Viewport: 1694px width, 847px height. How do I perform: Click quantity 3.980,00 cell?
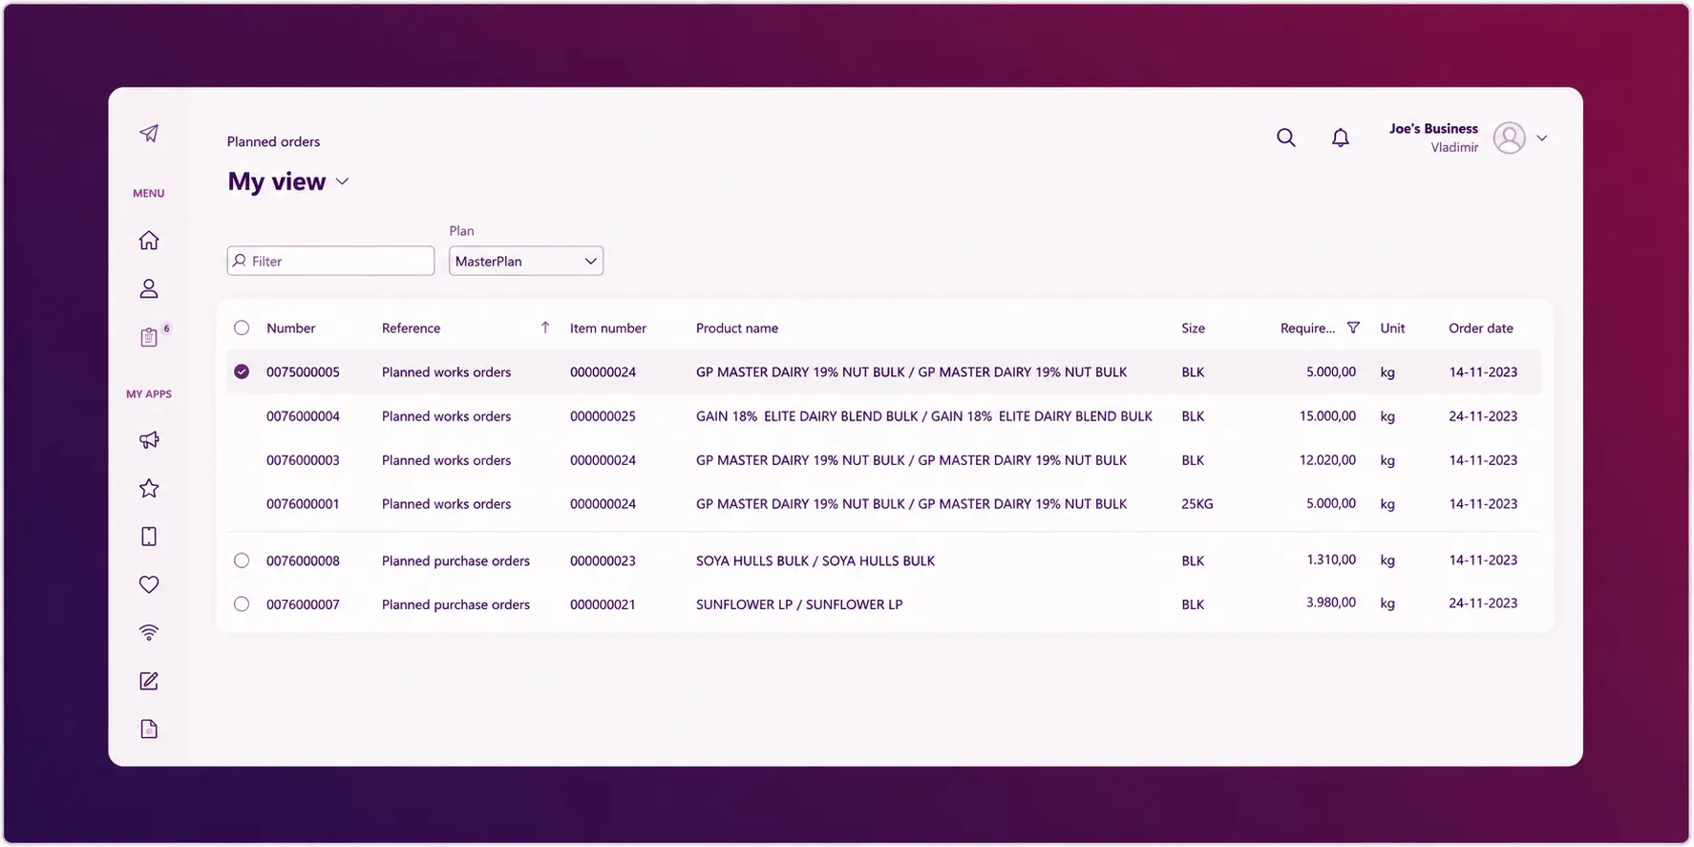tap(1331, 603)
